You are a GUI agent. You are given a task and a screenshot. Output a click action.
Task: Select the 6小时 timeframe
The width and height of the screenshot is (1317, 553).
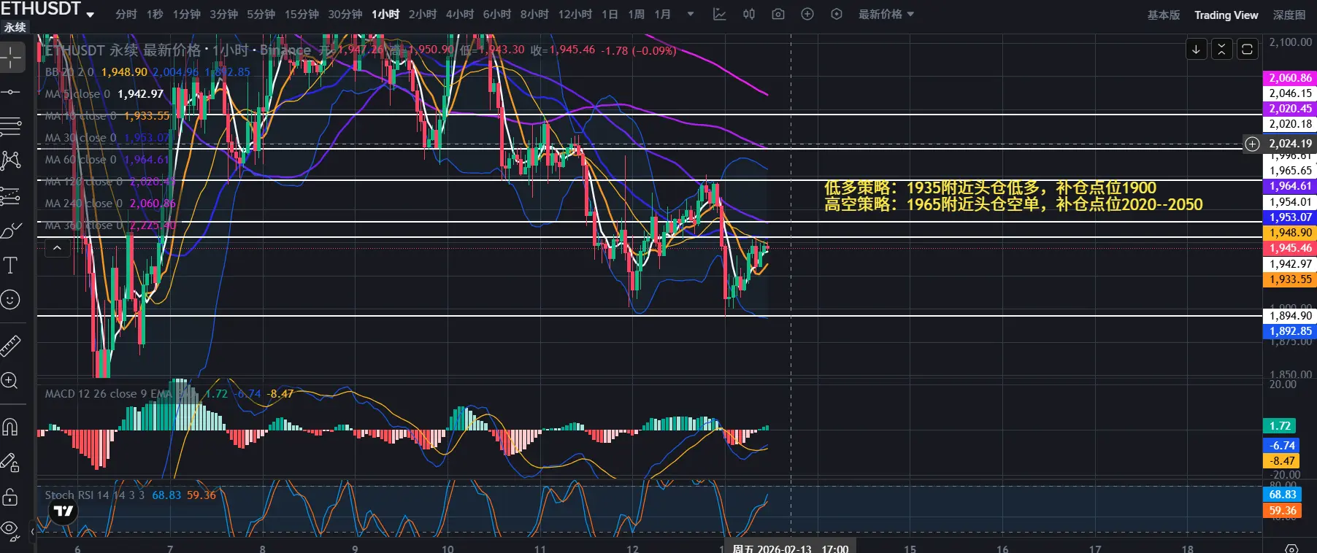coord(497,14)
